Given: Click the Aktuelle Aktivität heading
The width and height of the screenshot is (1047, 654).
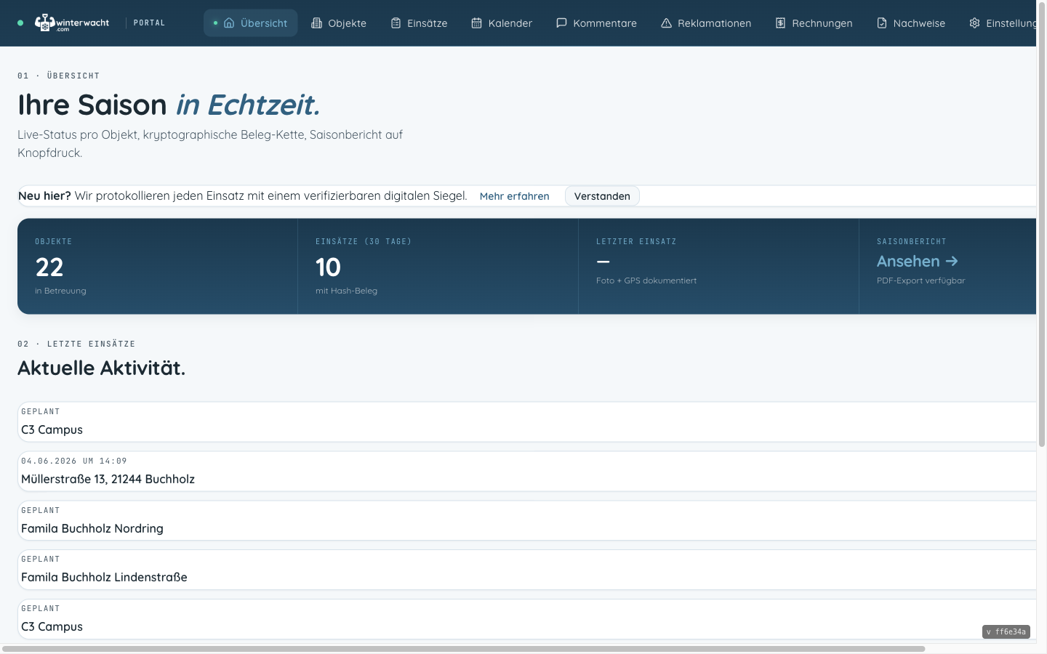Looking at the screenshot, I should [101, 368].
